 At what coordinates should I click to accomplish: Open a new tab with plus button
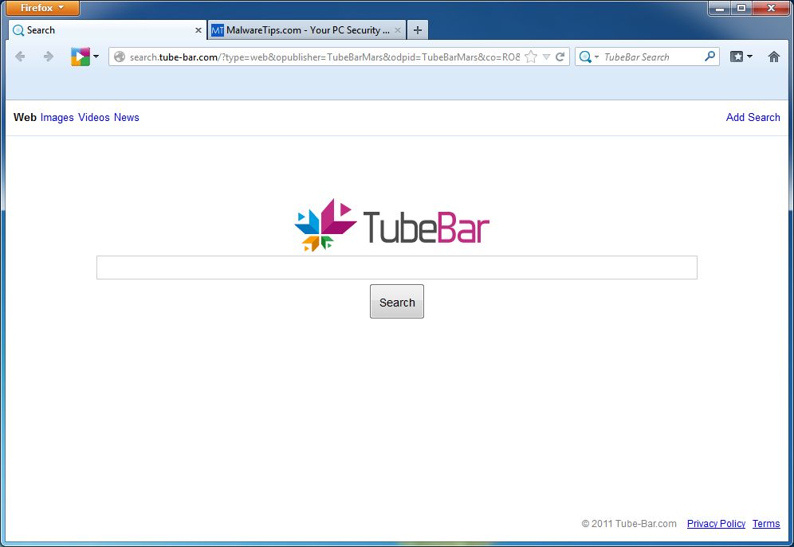pyautogui.click(x=417, y=30)
